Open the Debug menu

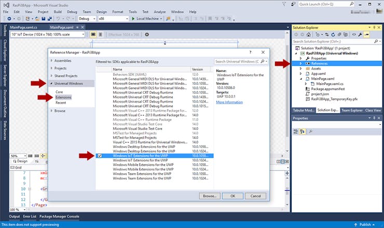72,12
